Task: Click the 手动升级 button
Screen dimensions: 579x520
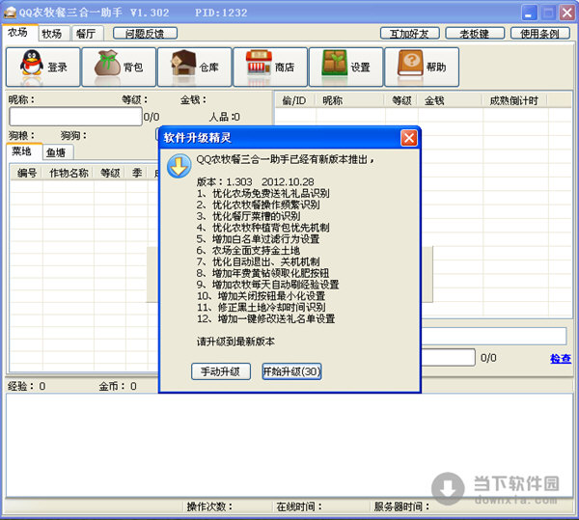Action: point(221,371)
